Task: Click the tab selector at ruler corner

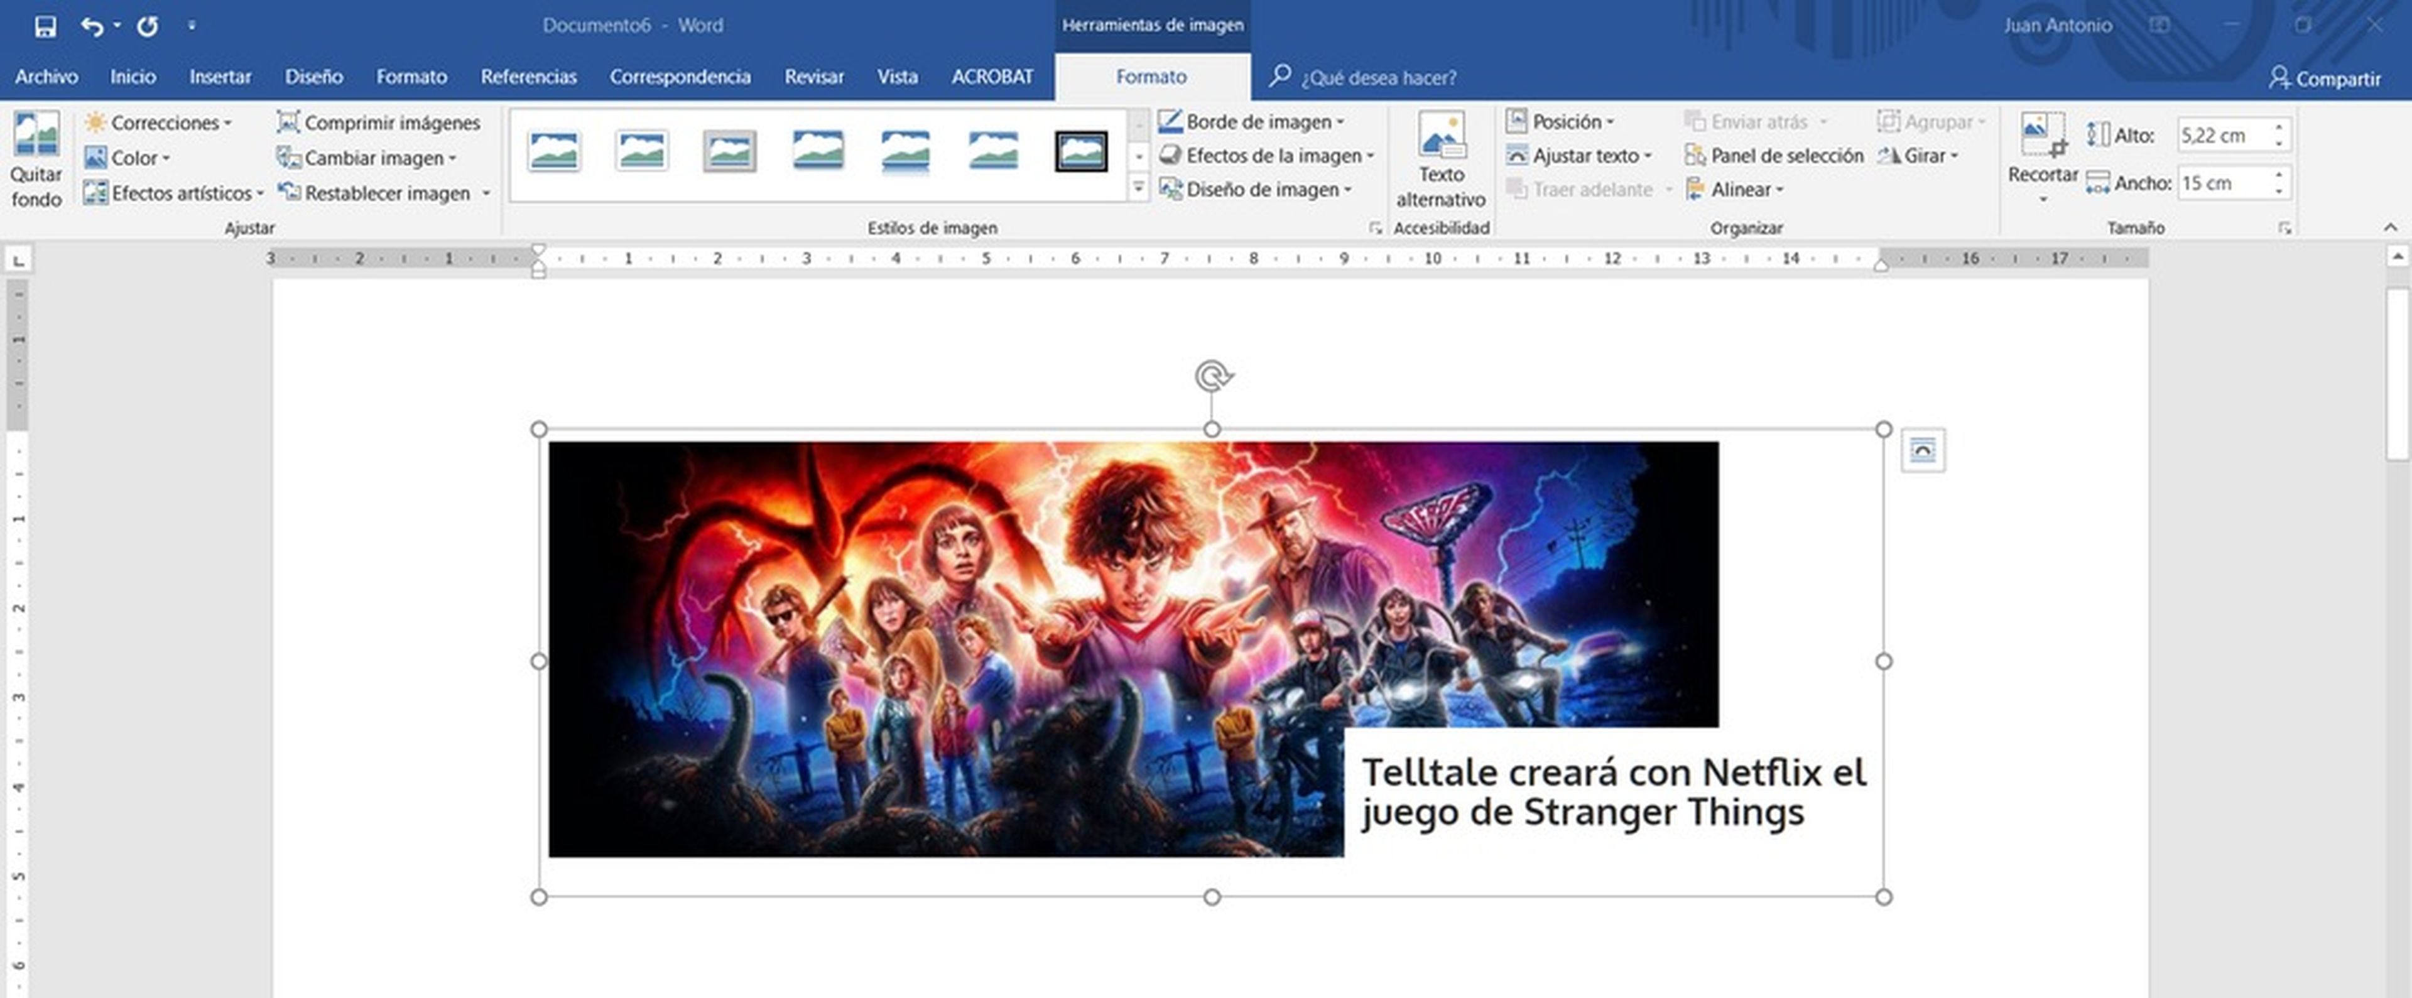Action: tap(19, 259)
